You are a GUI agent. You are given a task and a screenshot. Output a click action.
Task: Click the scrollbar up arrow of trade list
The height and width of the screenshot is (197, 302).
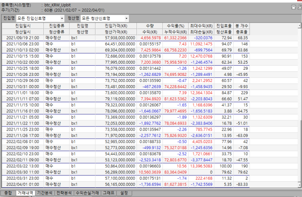pyautogui.click(x=300, y=26)
